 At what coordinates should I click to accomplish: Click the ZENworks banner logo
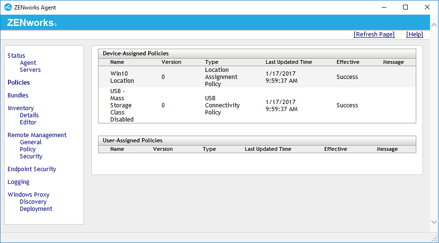click(x=32, y=23)
